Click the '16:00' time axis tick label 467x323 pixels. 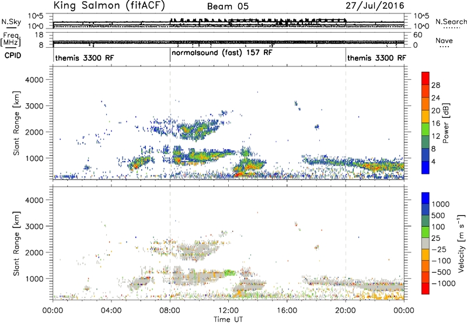(x=287, y=311)
